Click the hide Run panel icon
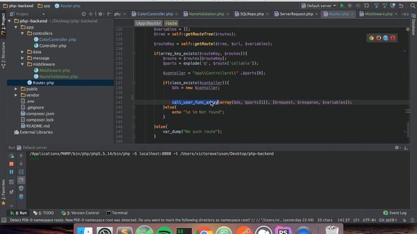This screenshot has width=417, height=234. pos(406,148)
